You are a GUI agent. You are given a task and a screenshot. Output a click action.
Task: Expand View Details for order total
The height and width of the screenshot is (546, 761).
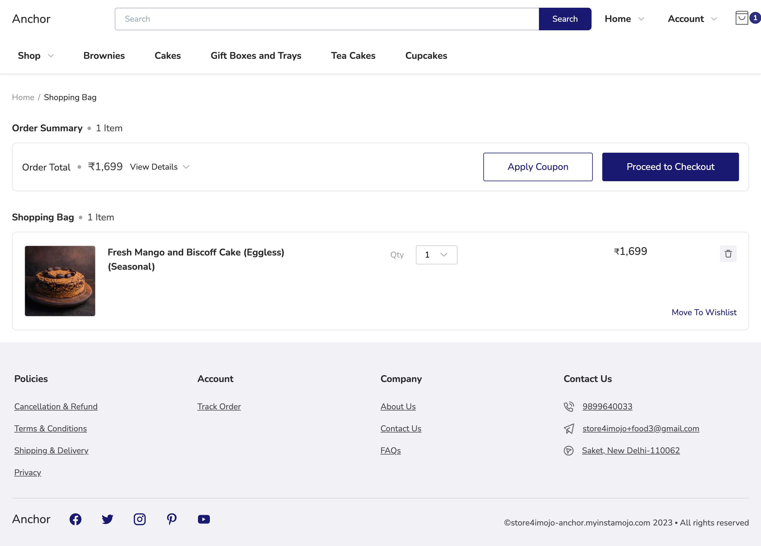pyautogui.click(x=160, y=167)
